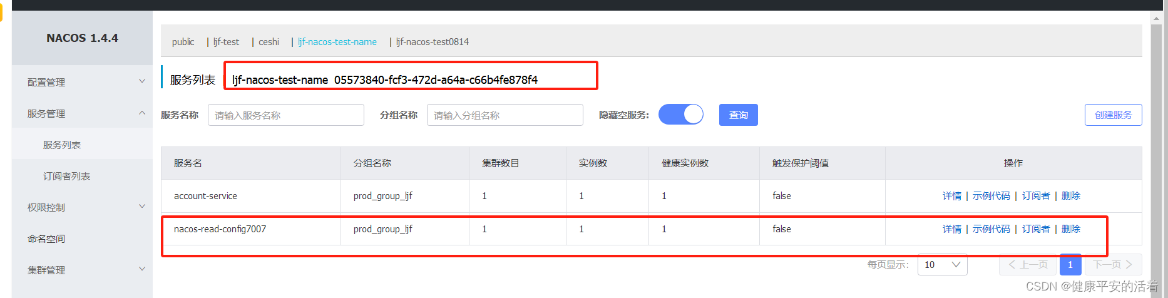The height and width of the screenshot is (298, 1168).
Task: Select page 1 in pagination
Action: tap(1070, 265)
